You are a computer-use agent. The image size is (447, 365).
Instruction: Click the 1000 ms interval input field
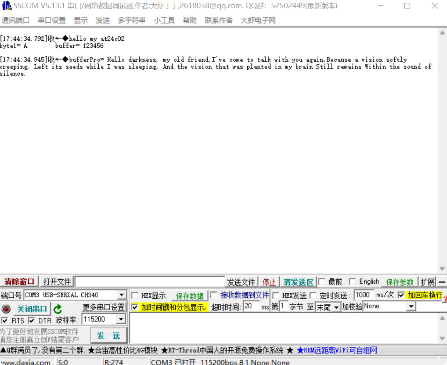pyautogui.click(x=363, y=295)
